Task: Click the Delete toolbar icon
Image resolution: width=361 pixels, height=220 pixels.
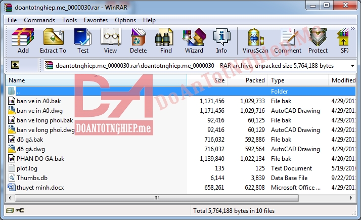Action: 138,40
